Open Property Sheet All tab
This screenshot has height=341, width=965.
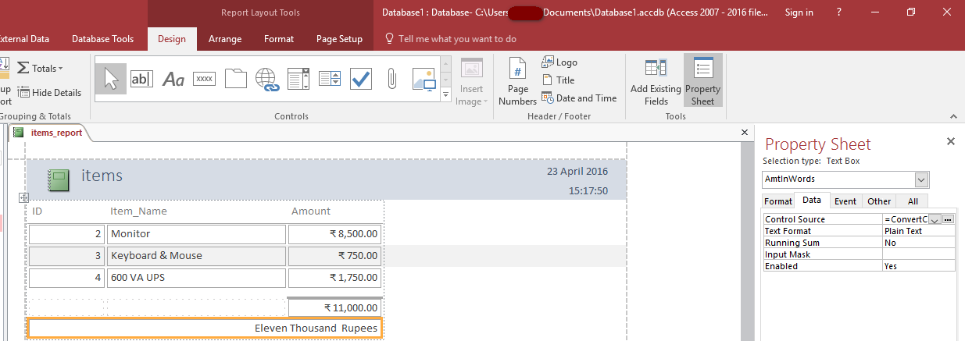913,201
